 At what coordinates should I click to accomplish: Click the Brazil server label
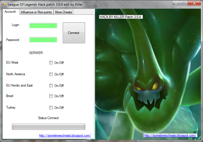pyautogui.click(x=10, y=96)
